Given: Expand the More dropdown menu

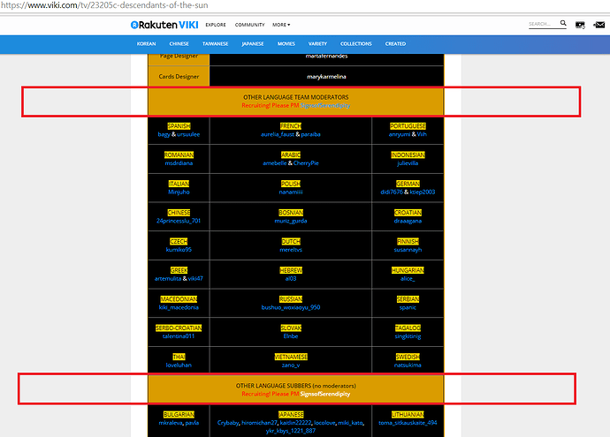Looking at the screenshot, I should [281, 25].
